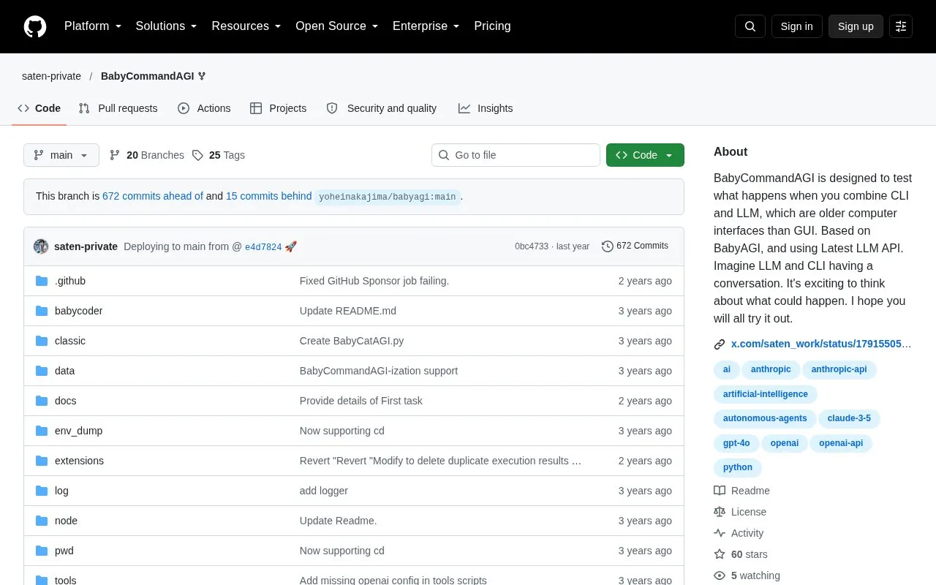Open the 15 commits behind link

(269, 196)
